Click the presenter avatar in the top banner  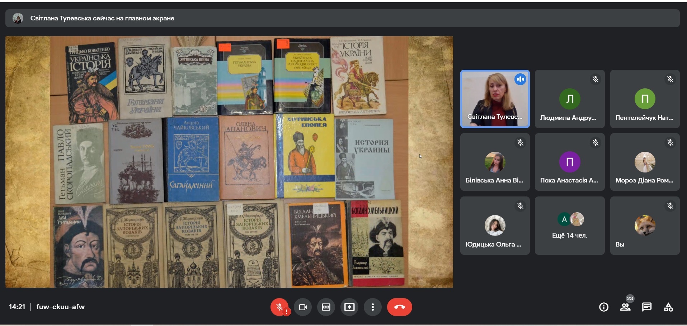pyautogui.click(x=18, y=18)
